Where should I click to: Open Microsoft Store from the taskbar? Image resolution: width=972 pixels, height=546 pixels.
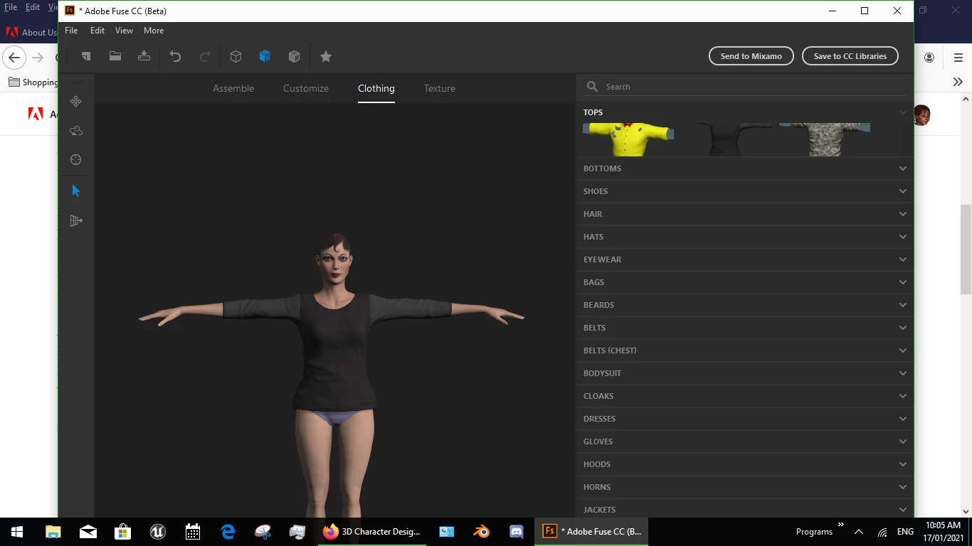click(123, 531)
